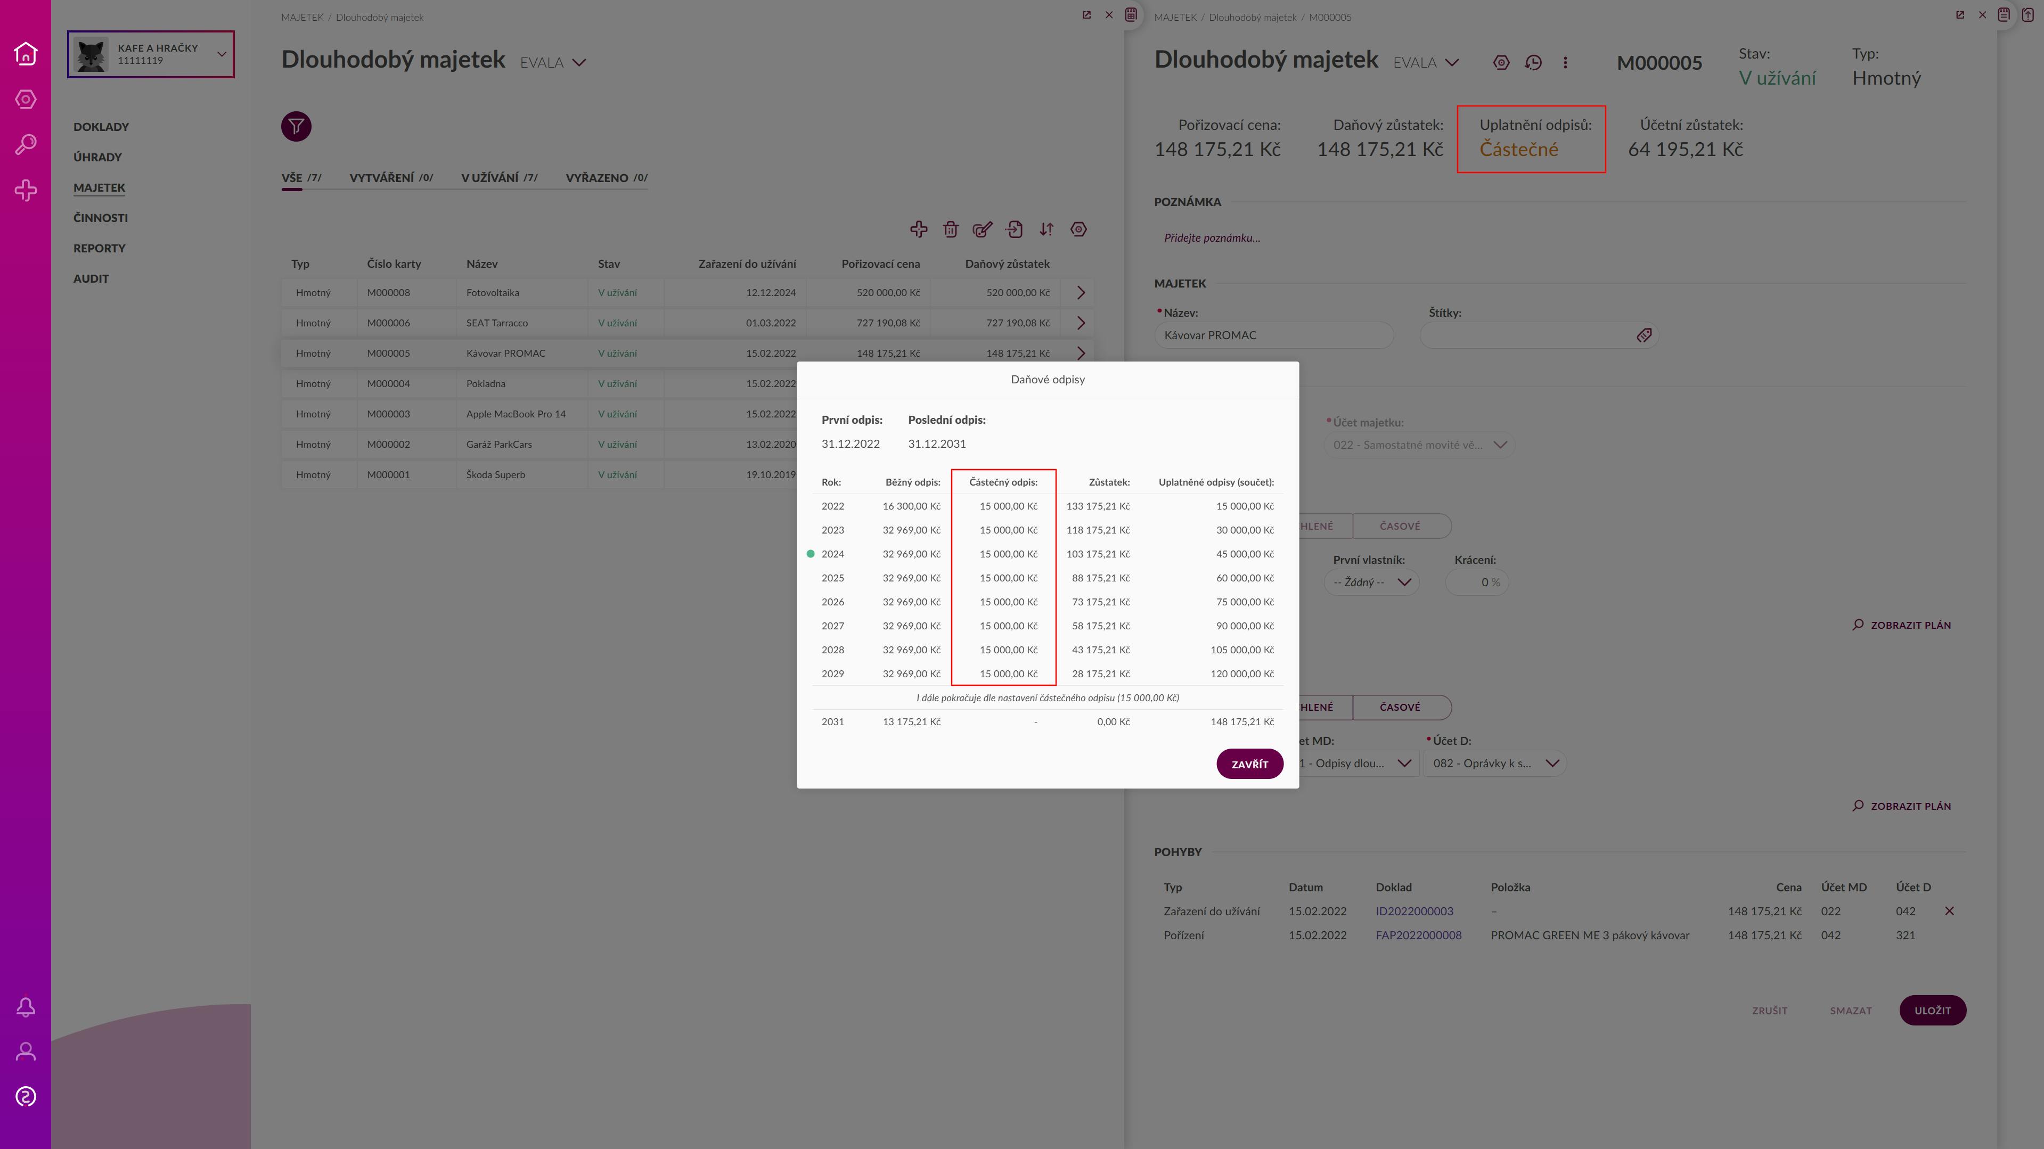Image resolution: width=2044 pixels, height=1149 pixels.
Task: Open the ČINNOSTI menu item
Action: coord(100,218)
